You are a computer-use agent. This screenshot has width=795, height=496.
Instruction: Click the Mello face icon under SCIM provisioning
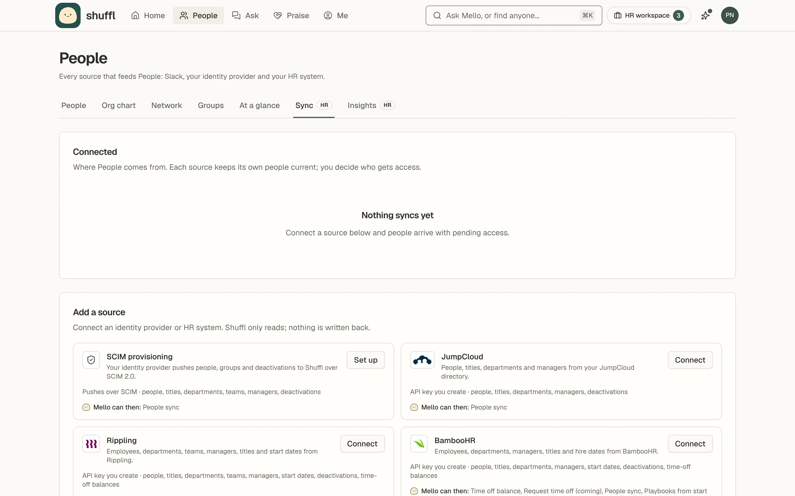86,407
